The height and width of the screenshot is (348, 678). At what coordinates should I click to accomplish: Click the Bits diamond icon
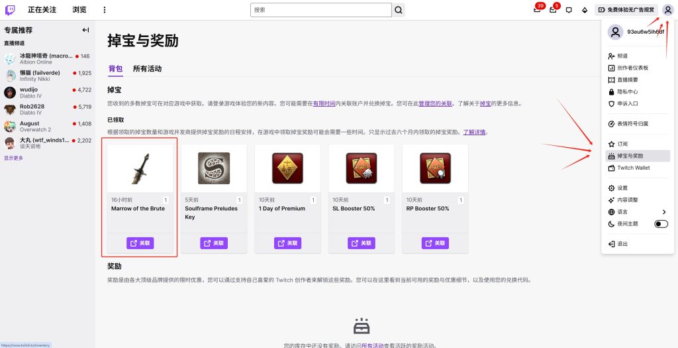(x=585, y=10)
